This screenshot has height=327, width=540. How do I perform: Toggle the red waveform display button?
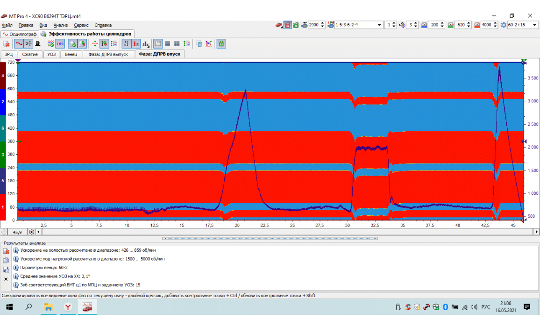(18, 43)
